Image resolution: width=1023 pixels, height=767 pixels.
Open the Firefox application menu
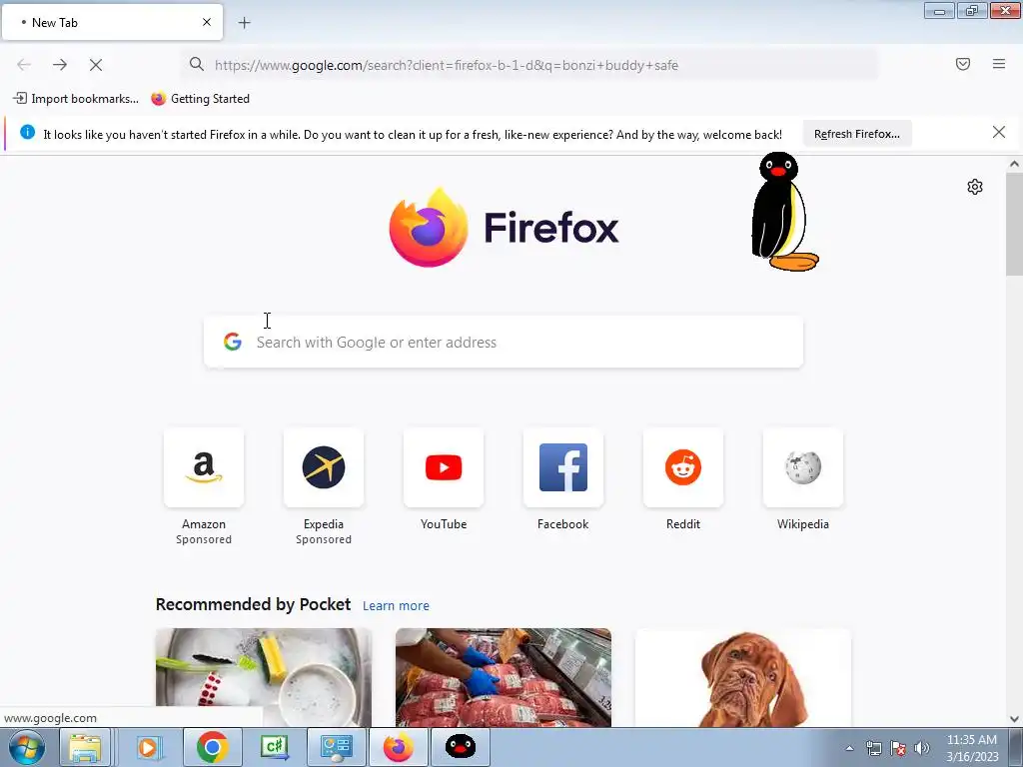(999, 64)
